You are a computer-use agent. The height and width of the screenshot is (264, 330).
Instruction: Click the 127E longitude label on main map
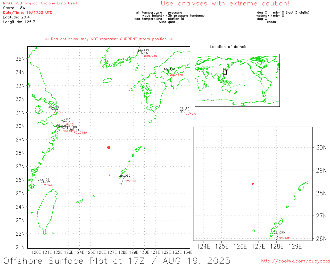112,252
